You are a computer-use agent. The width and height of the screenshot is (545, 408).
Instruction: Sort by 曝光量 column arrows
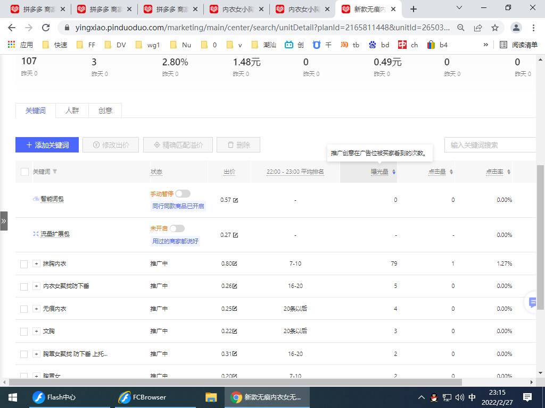pos(394,172)
